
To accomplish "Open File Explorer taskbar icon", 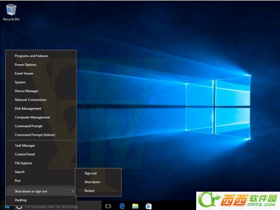I will 135,206.
